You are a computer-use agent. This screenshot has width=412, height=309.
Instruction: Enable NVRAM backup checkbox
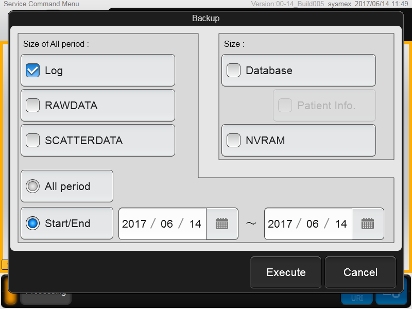[x=234, y=140]
